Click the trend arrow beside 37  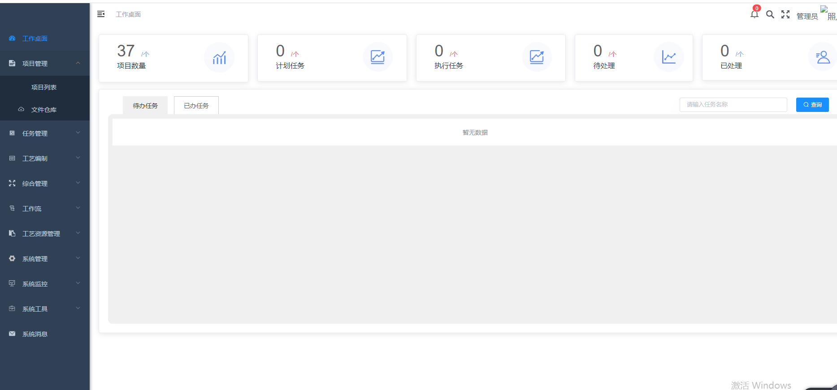pyautogui.click(x=145, y=54)
